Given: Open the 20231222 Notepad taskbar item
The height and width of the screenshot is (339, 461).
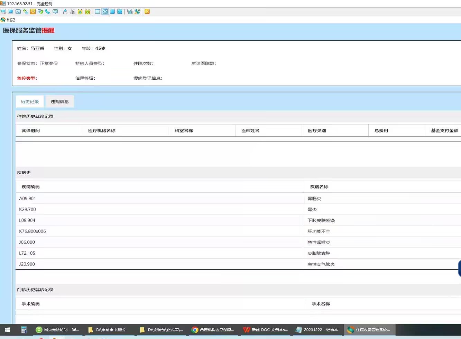Looking at the screenshot, I should tap(317, 330).
